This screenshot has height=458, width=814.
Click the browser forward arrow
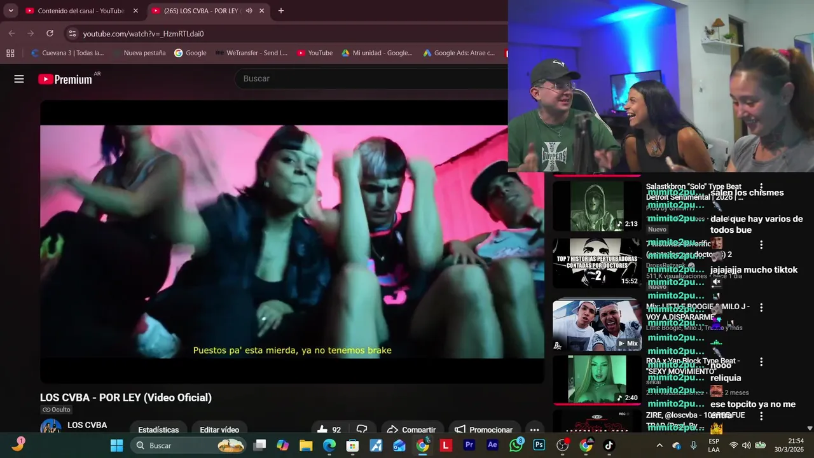(31, 33)
